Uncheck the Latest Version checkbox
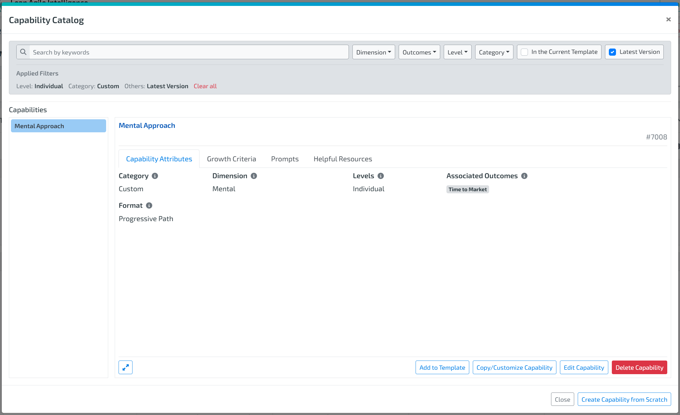Screen dimensions: 680x415 [612, 52]
